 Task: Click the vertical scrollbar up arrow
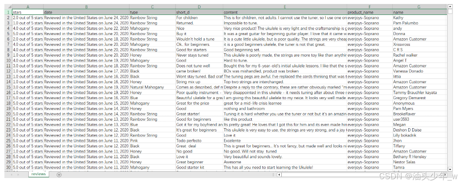450,6
